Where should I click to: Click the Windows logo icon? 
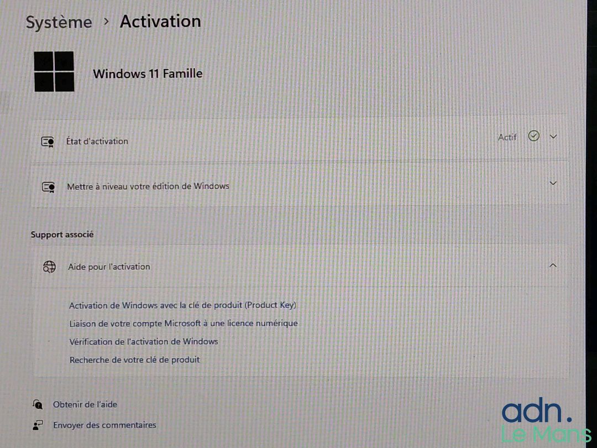(54, 71)
